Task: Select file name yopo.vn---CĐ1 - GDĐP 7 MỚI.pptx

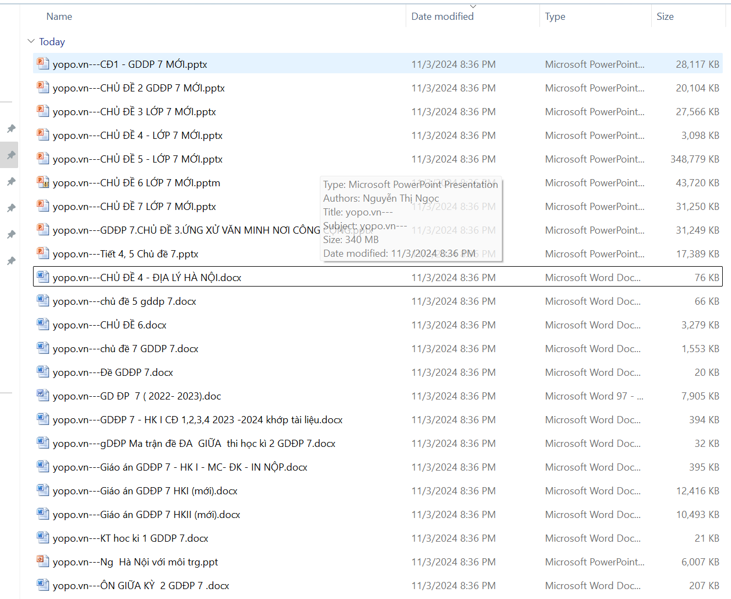Action: point(130,64)
